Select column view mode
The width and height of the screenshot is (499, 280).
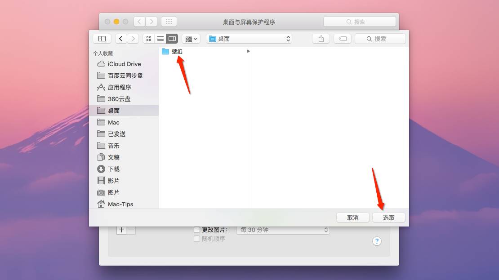(172, 39)
